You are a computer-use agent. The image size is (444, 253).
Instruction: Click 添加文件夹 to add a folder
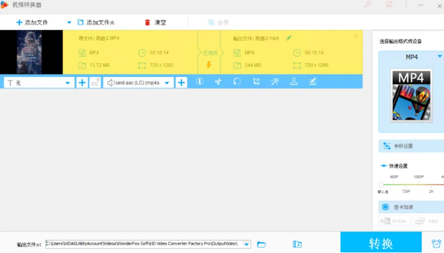pos(96,22)
